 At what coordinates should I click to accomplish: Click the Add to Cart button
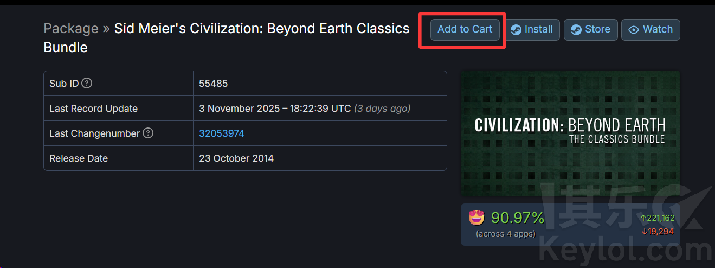(465, 29)
